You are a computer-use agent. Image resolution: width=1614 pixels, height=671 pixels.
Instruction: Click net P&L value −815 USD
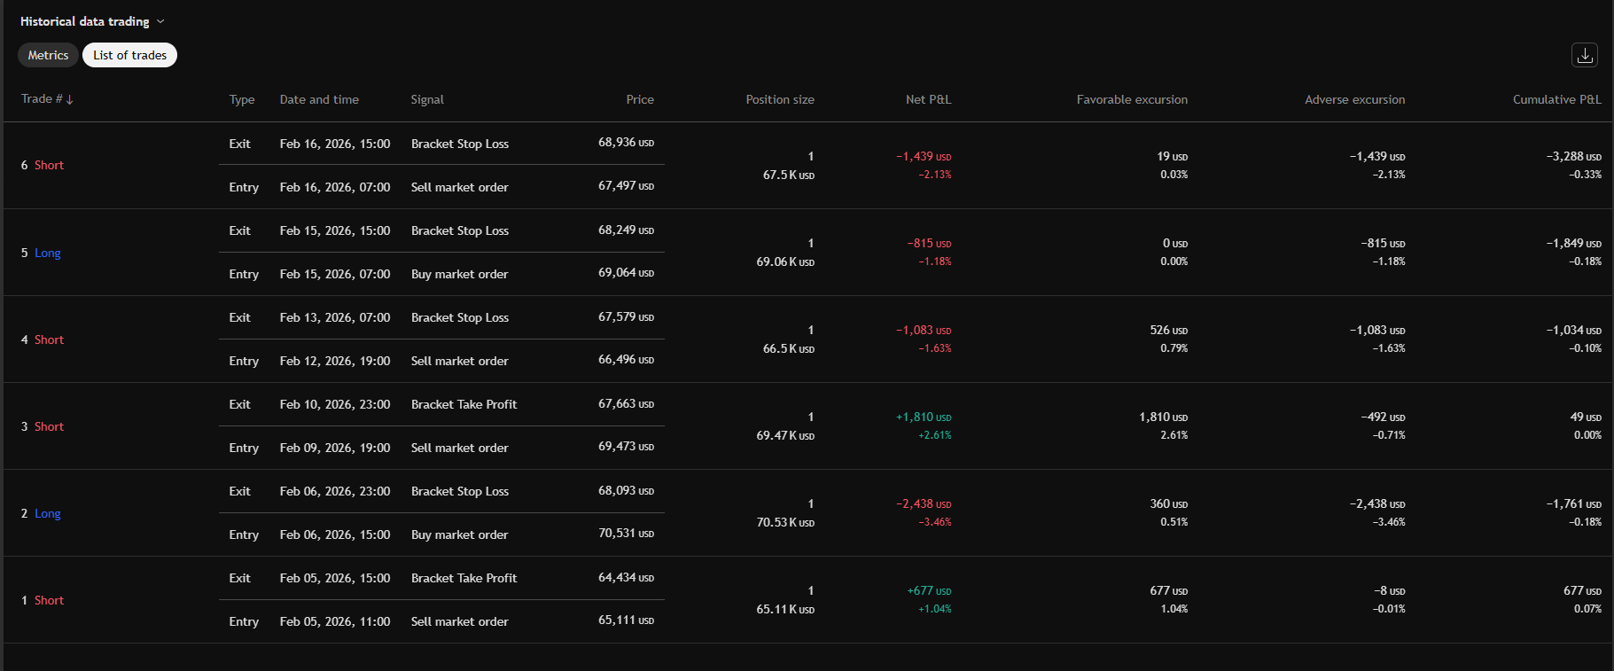point(929,243)
